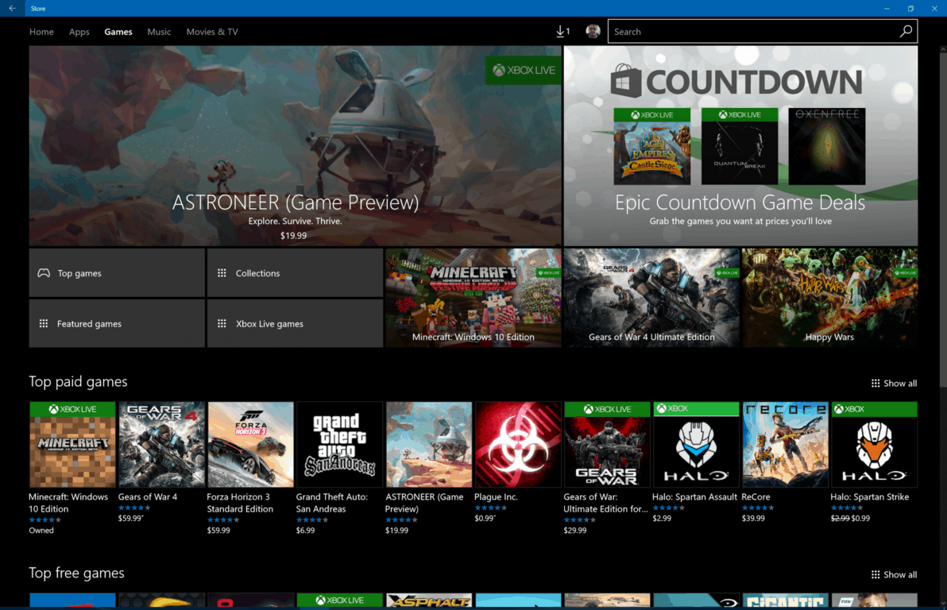Viewport: 947px width, 610px height.
Task: Open the user profile avatar
Action: (x=593, y=31)
